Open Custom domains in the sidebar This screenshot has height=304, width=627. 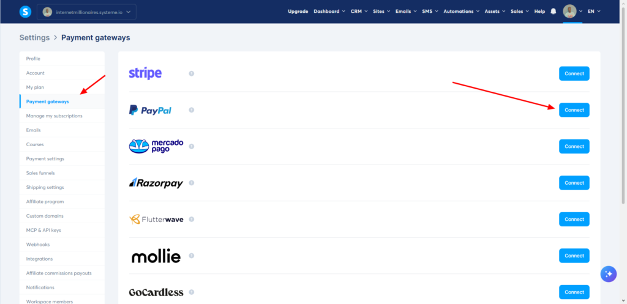[45, 216]
